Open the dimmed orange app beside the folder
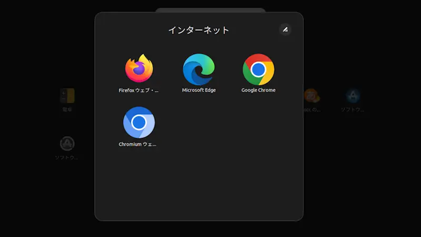Image resolution: width=421 pixels, height=237 pixels. click(312, 96)
